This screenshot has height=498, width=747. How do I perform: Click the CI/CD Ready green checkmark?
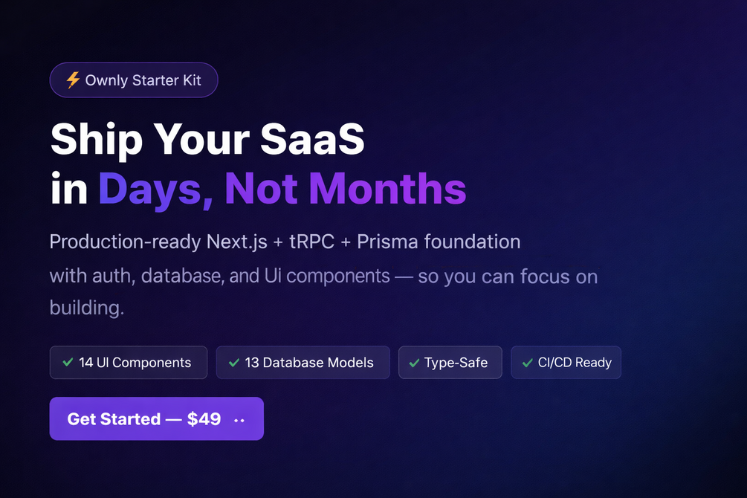click(x=527, y=363)
